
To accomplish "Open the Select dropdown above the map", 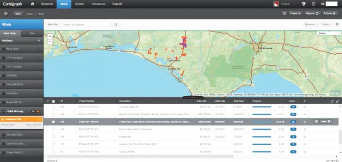I will coord(326,24).
